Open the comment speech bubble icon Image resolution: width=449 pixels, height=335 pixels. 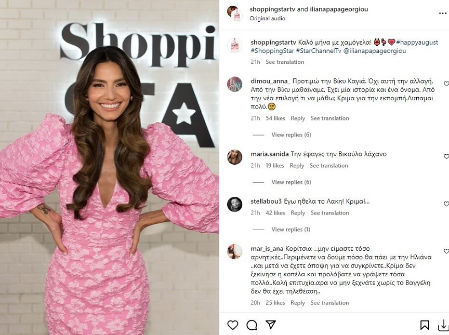click(x=252, y=325)
